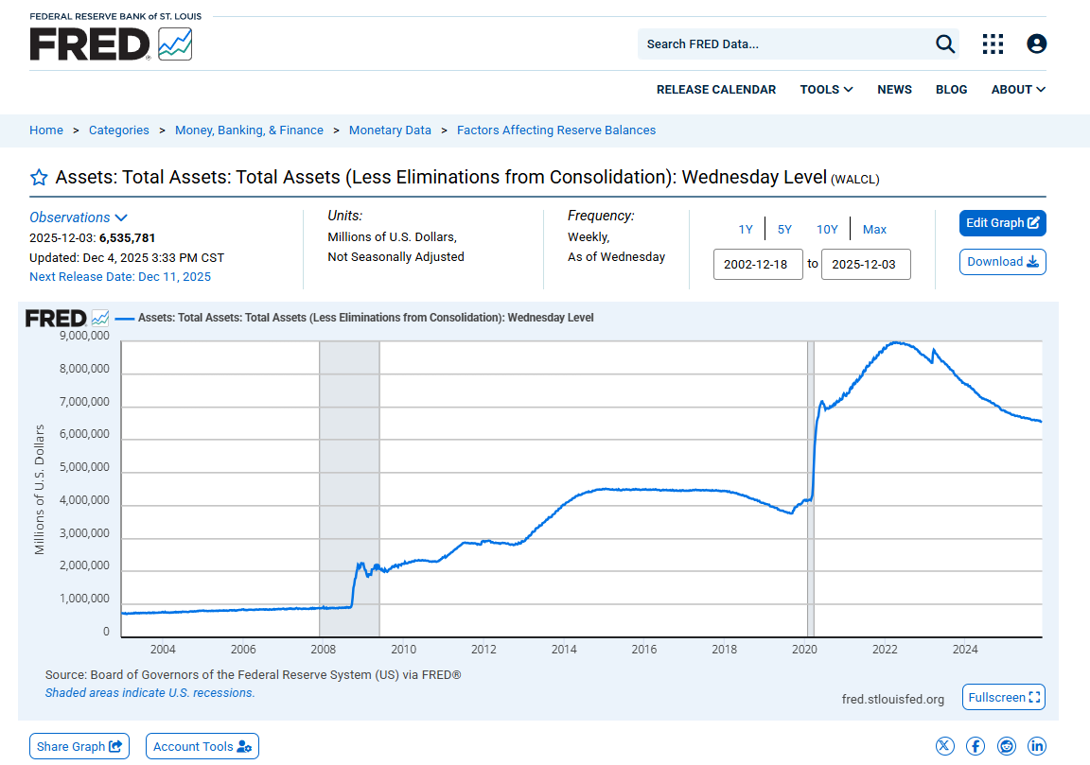The height and width of the screenshot is (765, 1090).
Task: Go to the News page
Action: pos(894,90)
